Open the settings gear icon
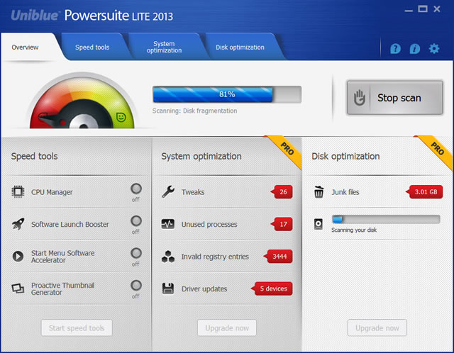This screenshot has height=353, width=454. coord(433,48)
